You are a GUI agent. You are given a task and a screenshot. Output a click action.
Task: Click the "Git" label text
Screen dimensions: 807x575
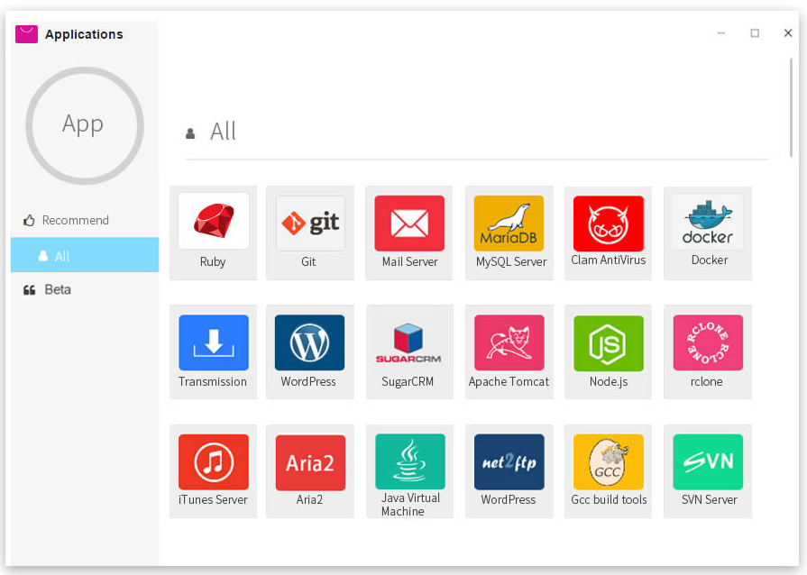pos(308,261)
